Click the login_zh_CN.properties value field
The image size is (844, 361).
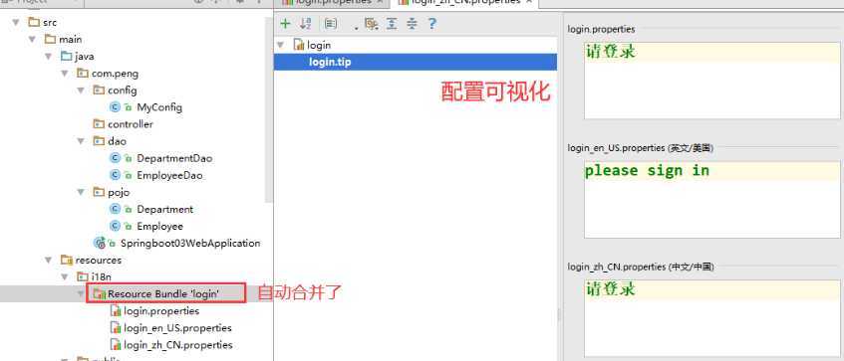tap(712, 319)
